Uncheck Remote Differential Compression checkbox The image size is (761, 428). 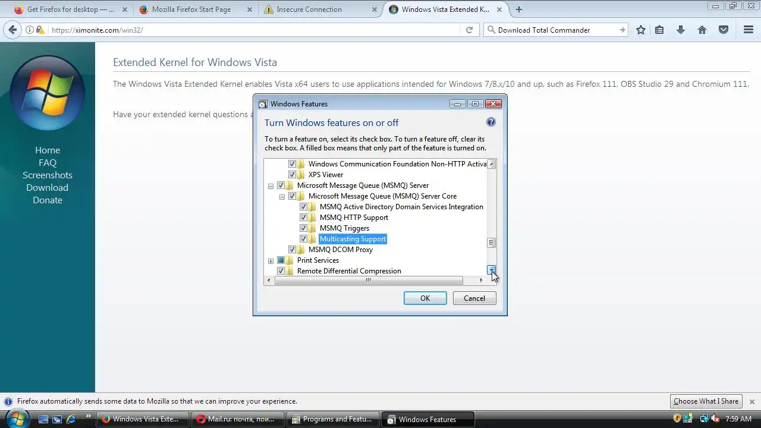281,271
